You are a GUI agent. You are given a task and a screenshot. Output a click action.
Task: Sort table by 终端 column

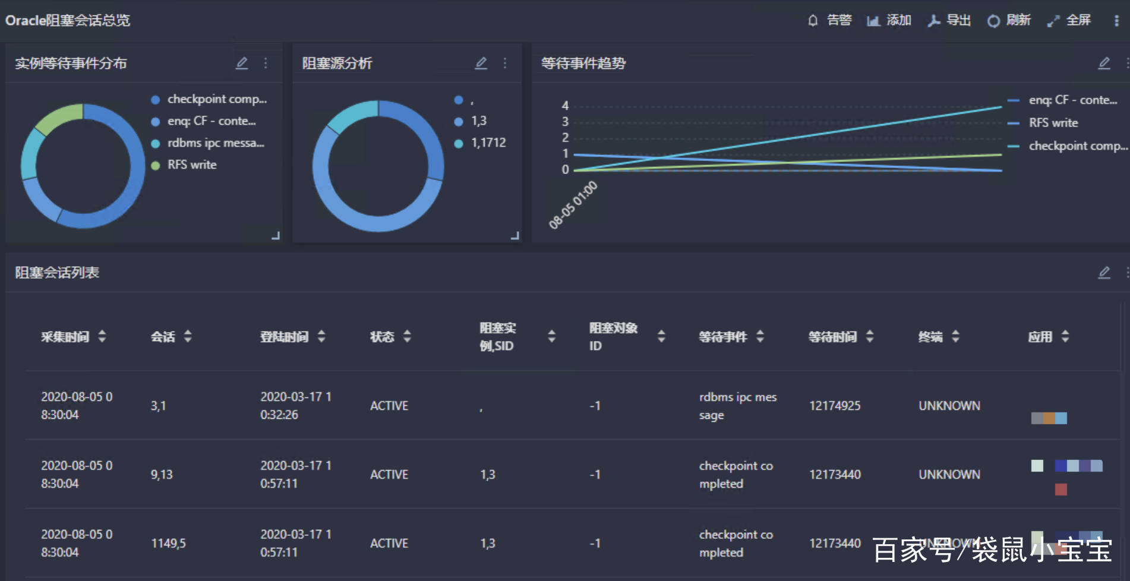[x=955, y=336]
